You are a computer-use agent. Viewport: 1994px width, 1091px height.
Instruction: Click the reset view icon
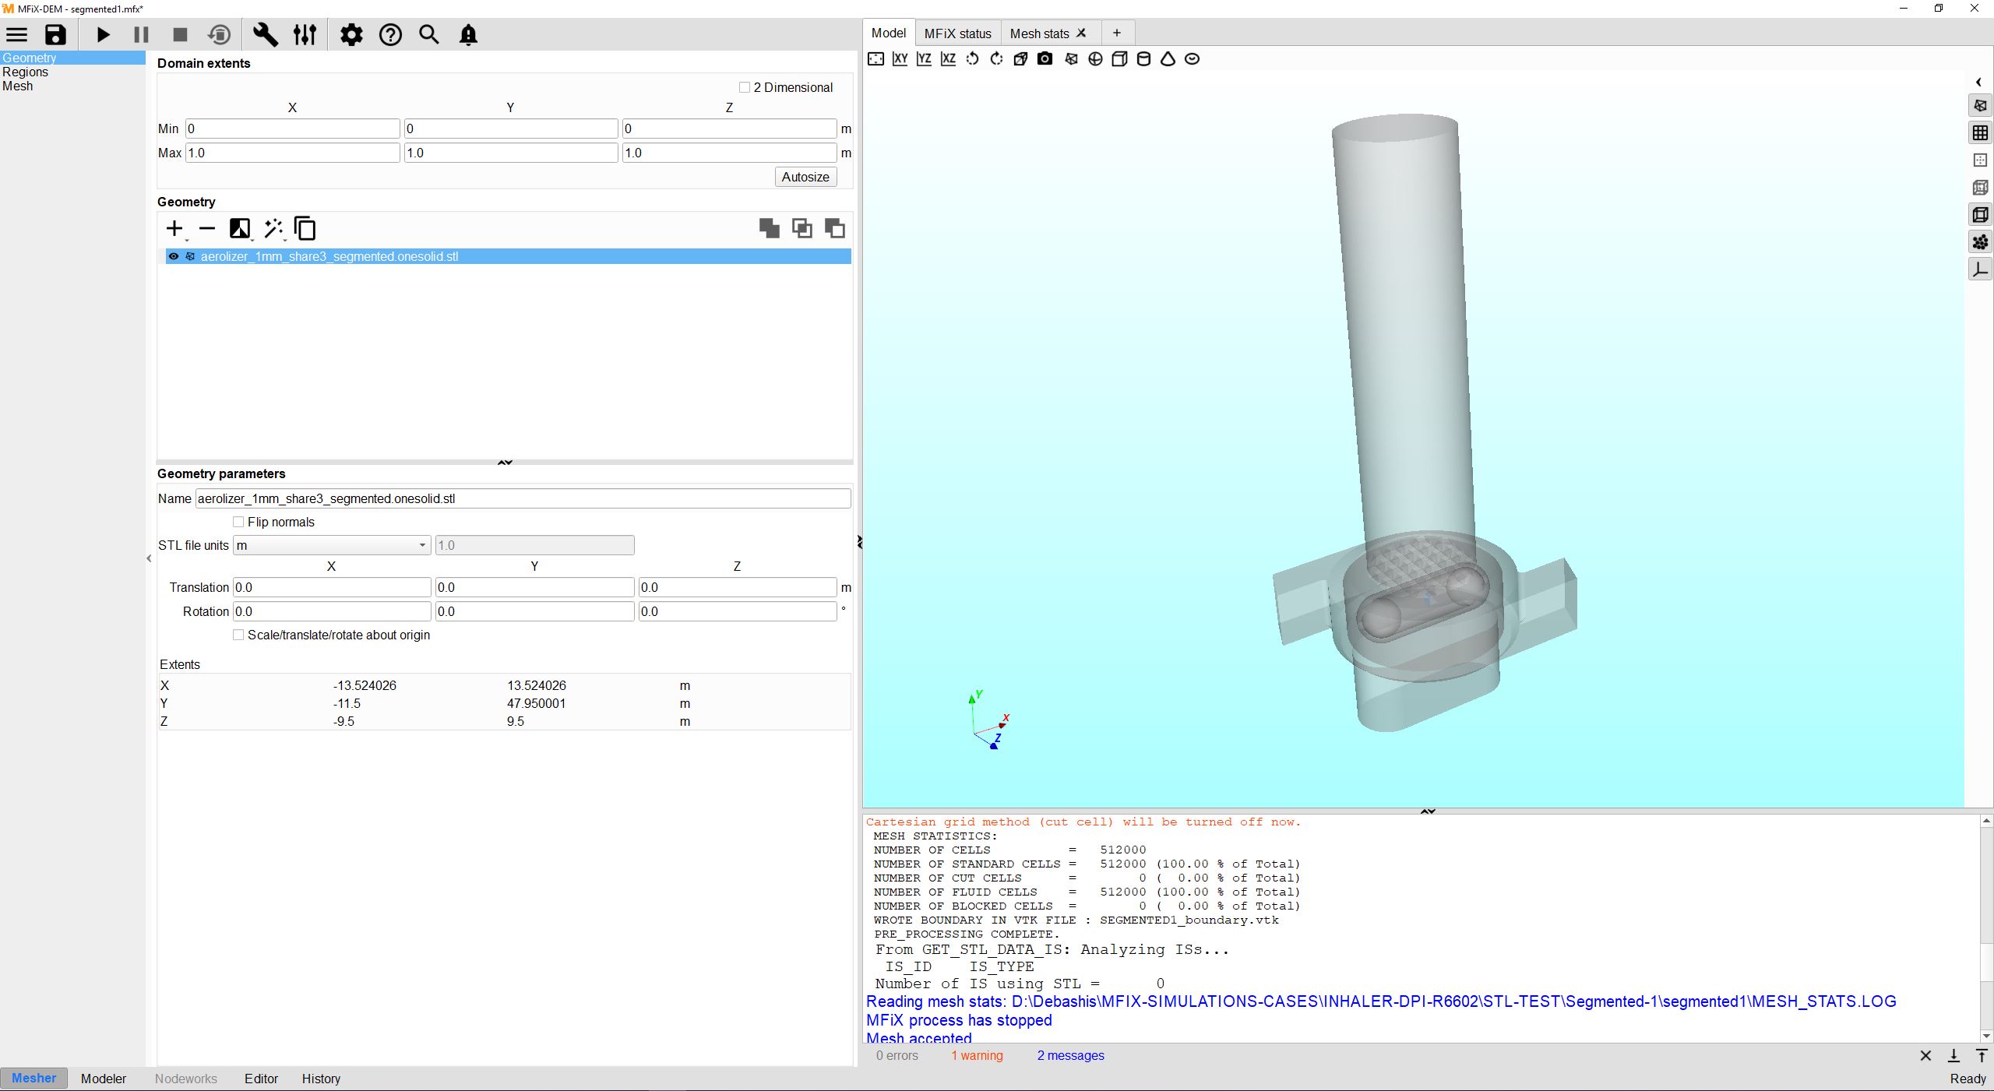(875, 59)
